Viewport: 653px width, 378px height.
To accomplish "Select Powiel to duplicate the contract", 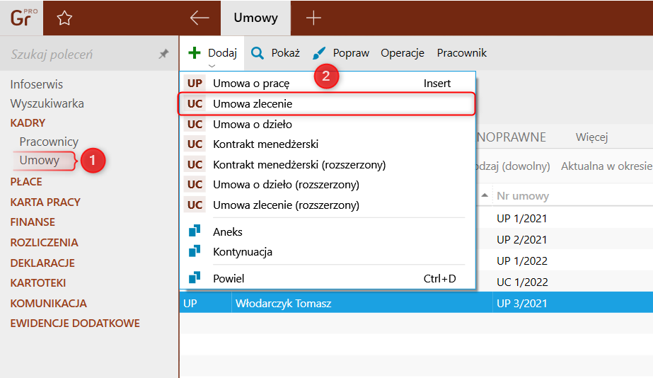I will (328, 278).
